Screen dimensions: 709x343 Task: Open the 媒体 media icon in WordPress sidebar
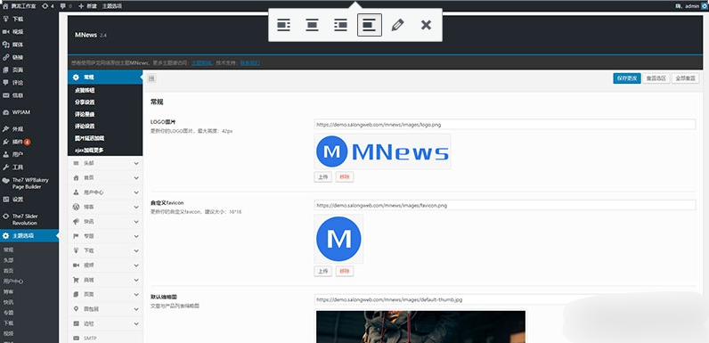(6, 45)
